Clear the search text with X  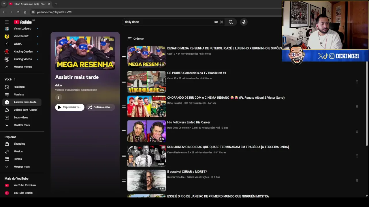click(x=221, y=22)
